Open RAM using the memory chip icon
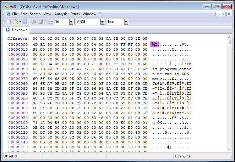The height and width of the screenshot is (162, 235). [x=34, y=22]
